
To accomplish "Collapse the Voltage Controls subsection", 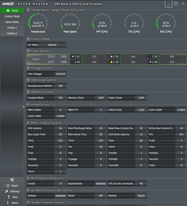I will click(28, 104).
